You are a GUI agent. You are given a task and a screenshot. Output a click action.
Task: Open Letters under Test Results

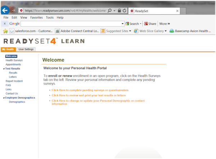[x=13, y=77]
